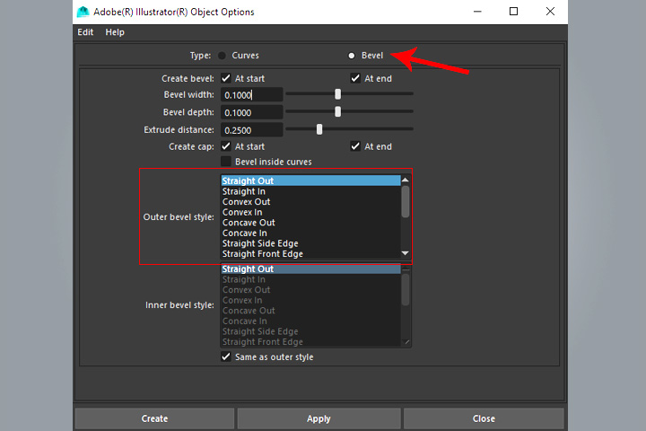646x431 pixels.
Task: Click the Bevel depth input field
Action: [251, 112]
